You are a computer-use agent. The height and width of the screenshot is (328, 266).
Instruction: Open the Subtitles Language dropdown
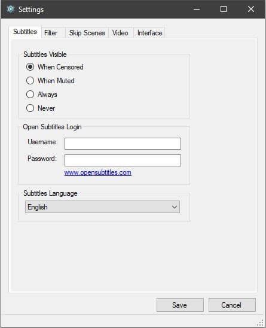pos(102,207)
